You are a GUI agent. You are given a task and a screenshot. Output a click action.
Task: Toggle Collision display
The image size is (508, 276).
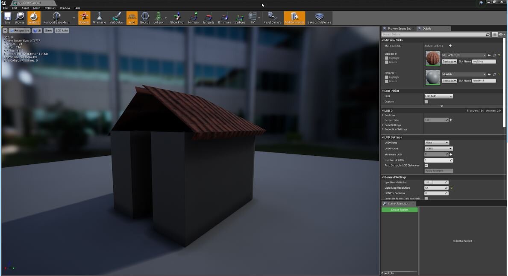click(159, 18)
